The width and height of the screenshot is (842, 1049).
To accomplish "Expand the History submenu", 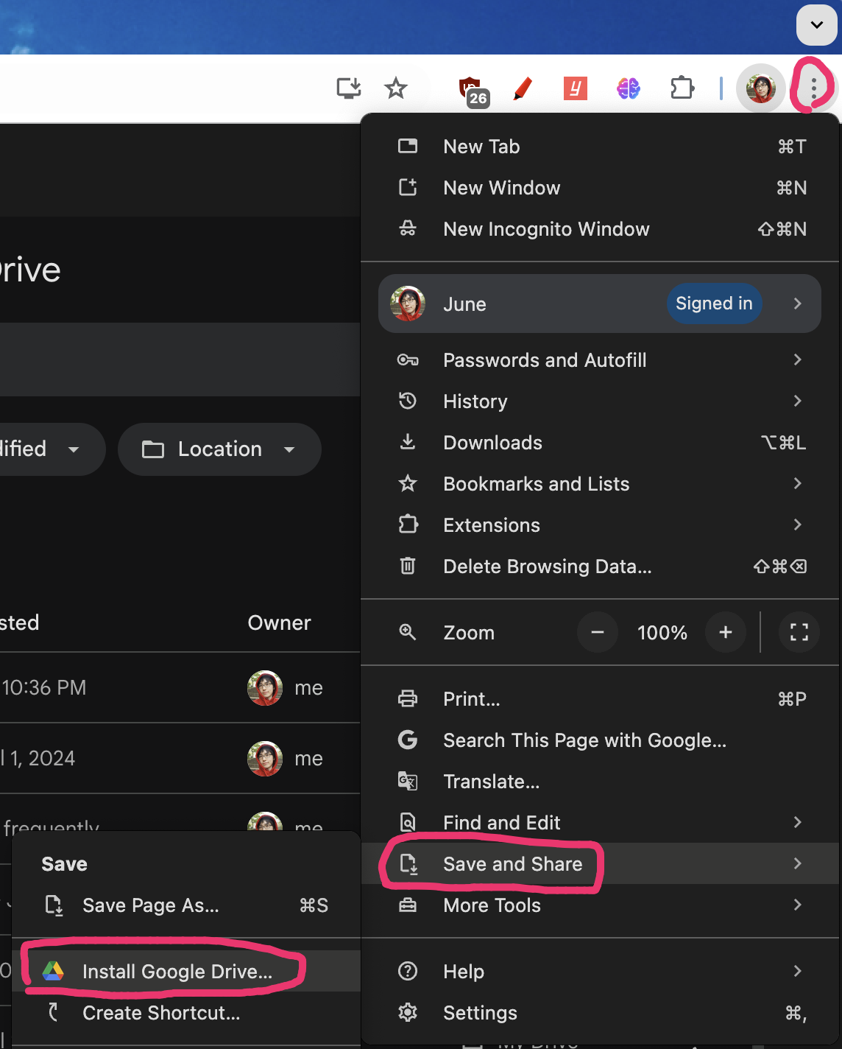I will [600, 401].
